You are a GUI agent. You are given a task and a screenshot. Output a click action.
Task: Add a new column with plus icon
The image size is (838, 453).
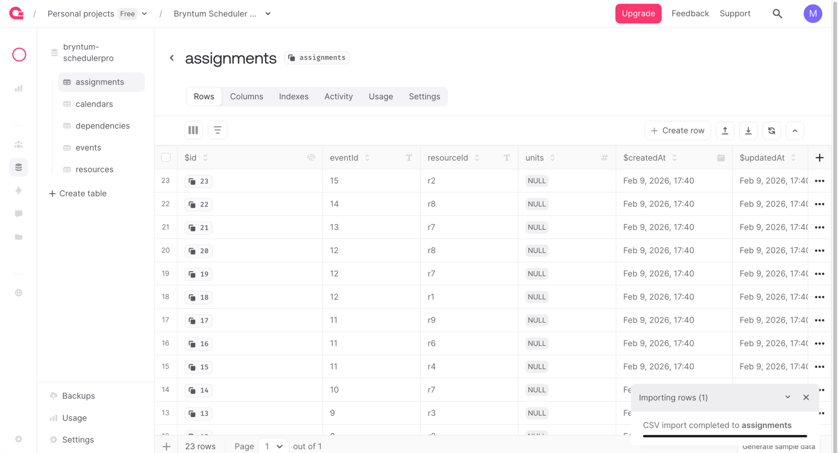(x=819, y=158)
